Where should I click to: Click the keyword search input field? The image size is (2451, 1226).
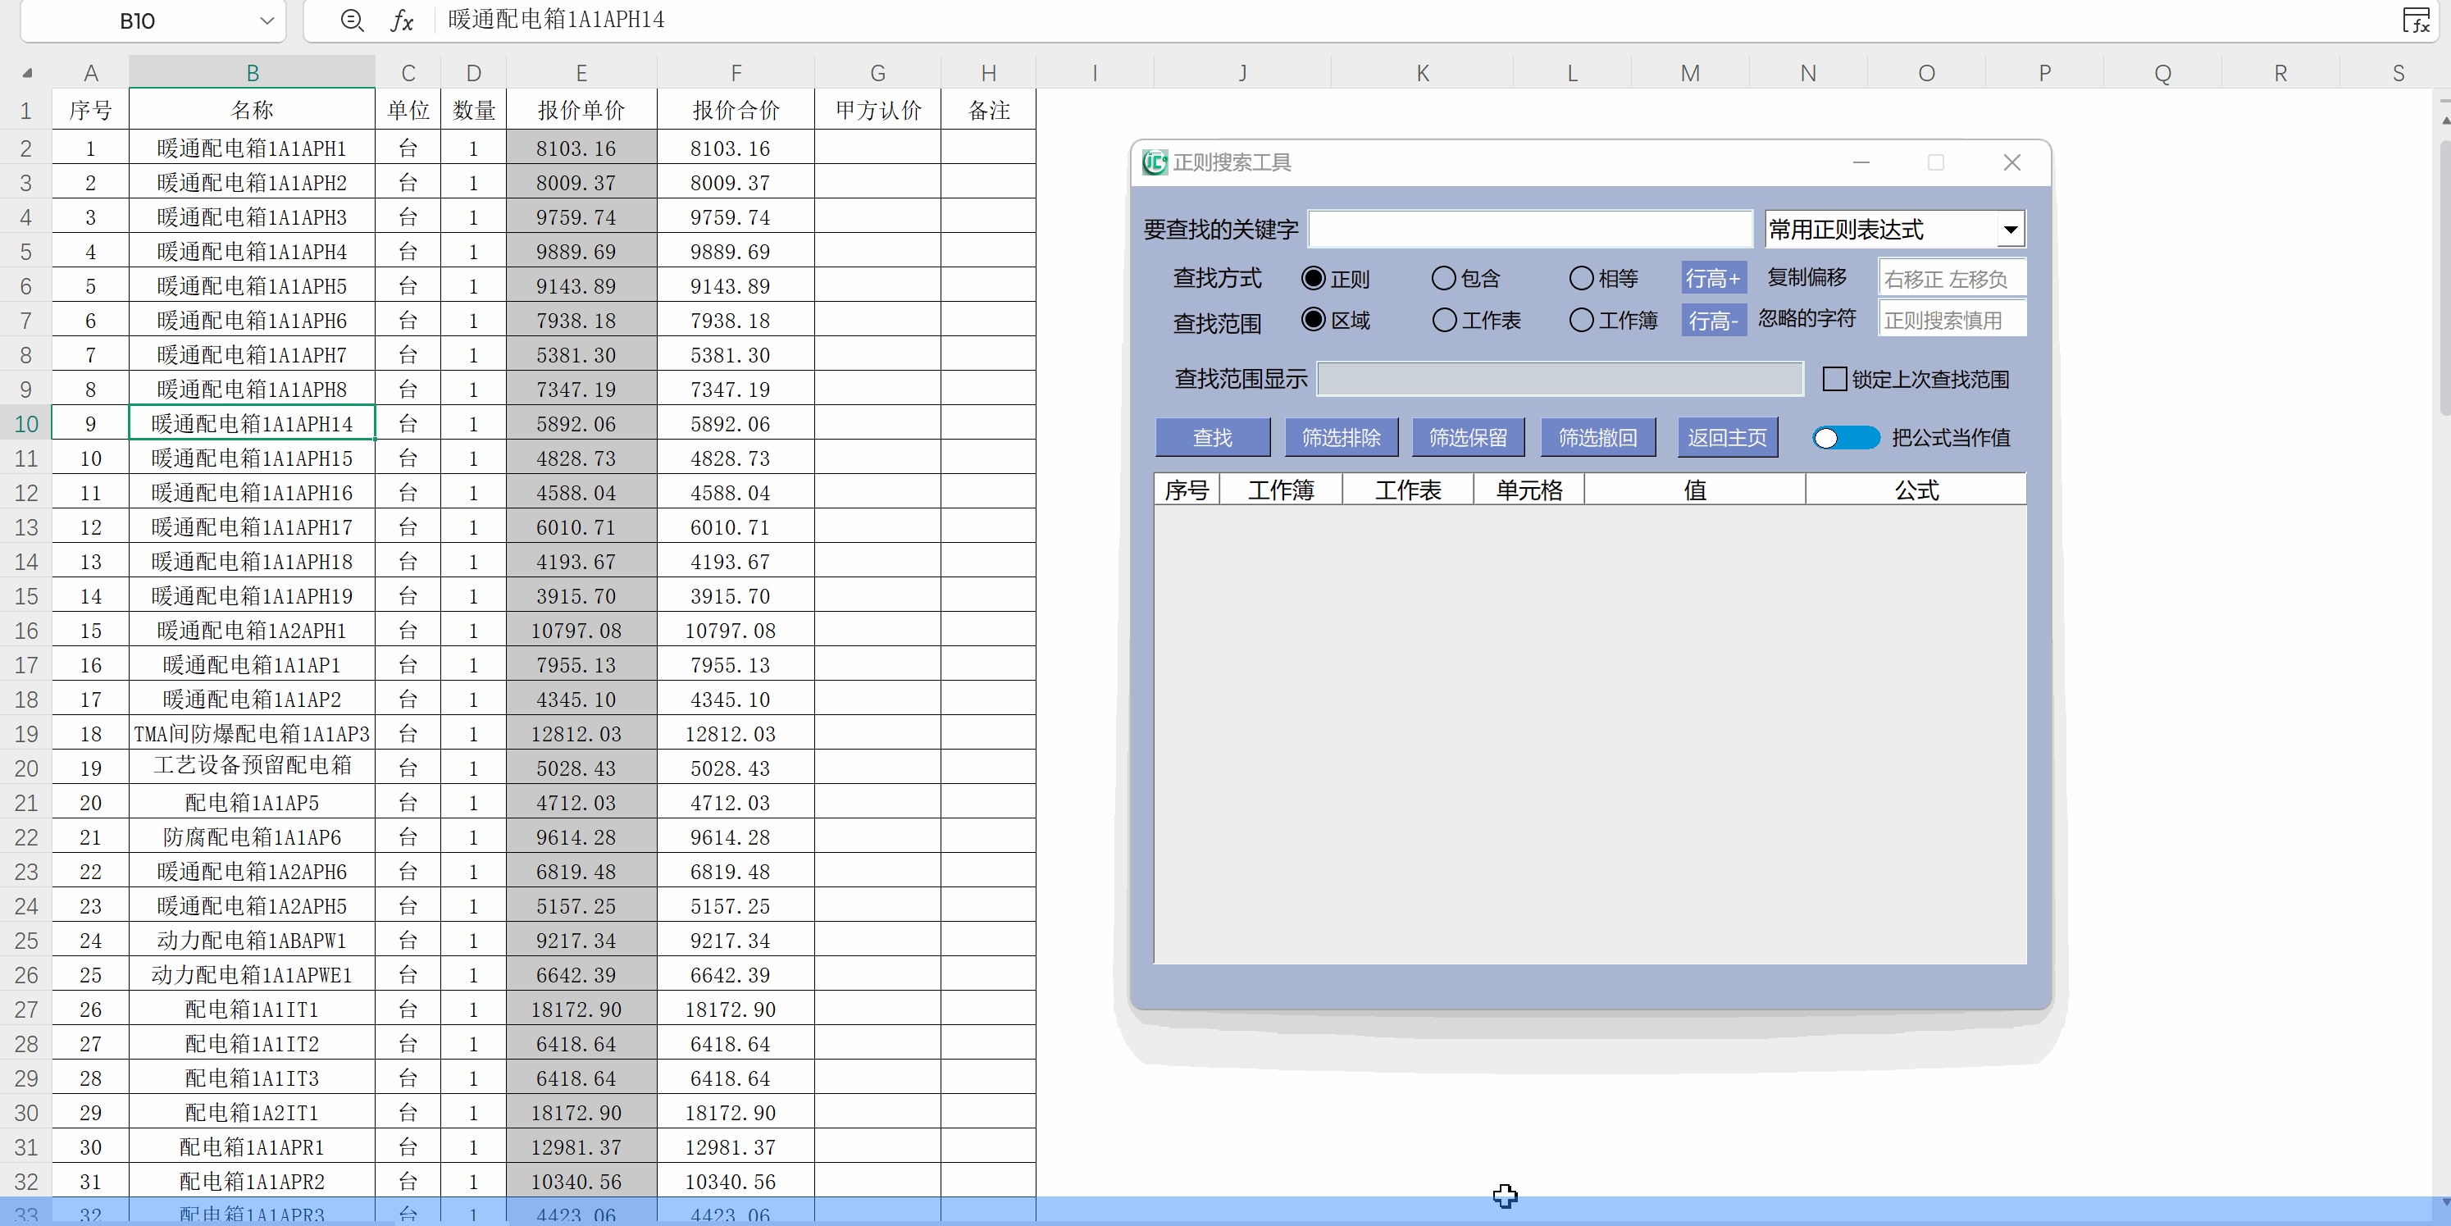(x=1529, y=230)
